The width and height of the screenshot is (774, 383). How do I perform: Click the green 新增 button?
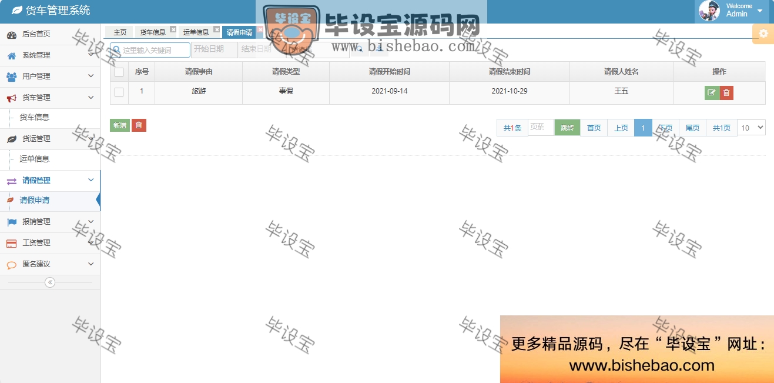click(120, 125)
